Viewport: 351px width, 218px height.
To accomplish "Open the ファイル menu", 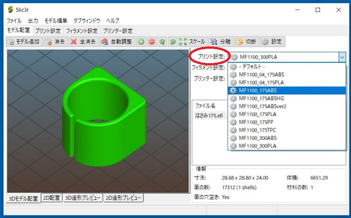I will pos(14,21).
